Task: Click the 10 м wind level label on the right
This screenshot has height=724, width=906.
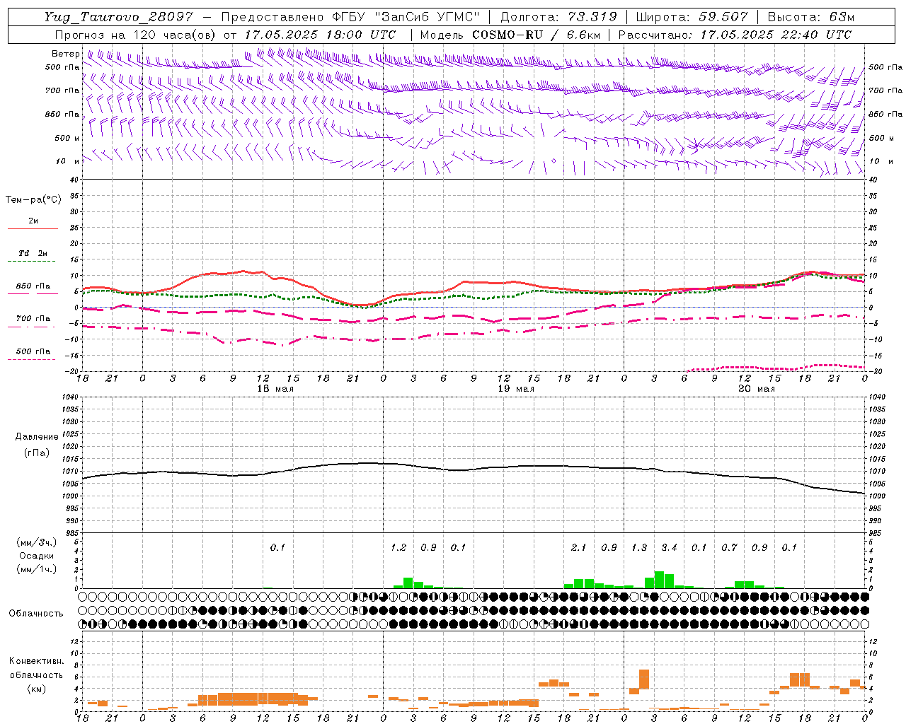Action: pyautogui.click(x=881, y=161)
